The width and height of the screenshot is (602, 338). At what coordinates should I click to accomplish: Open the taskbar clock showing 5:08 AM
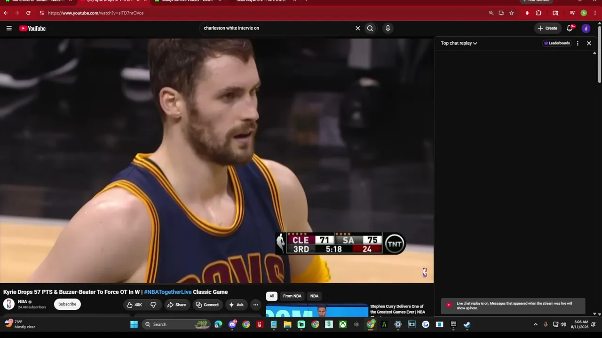pyautogui.click(x=579, y=324)
